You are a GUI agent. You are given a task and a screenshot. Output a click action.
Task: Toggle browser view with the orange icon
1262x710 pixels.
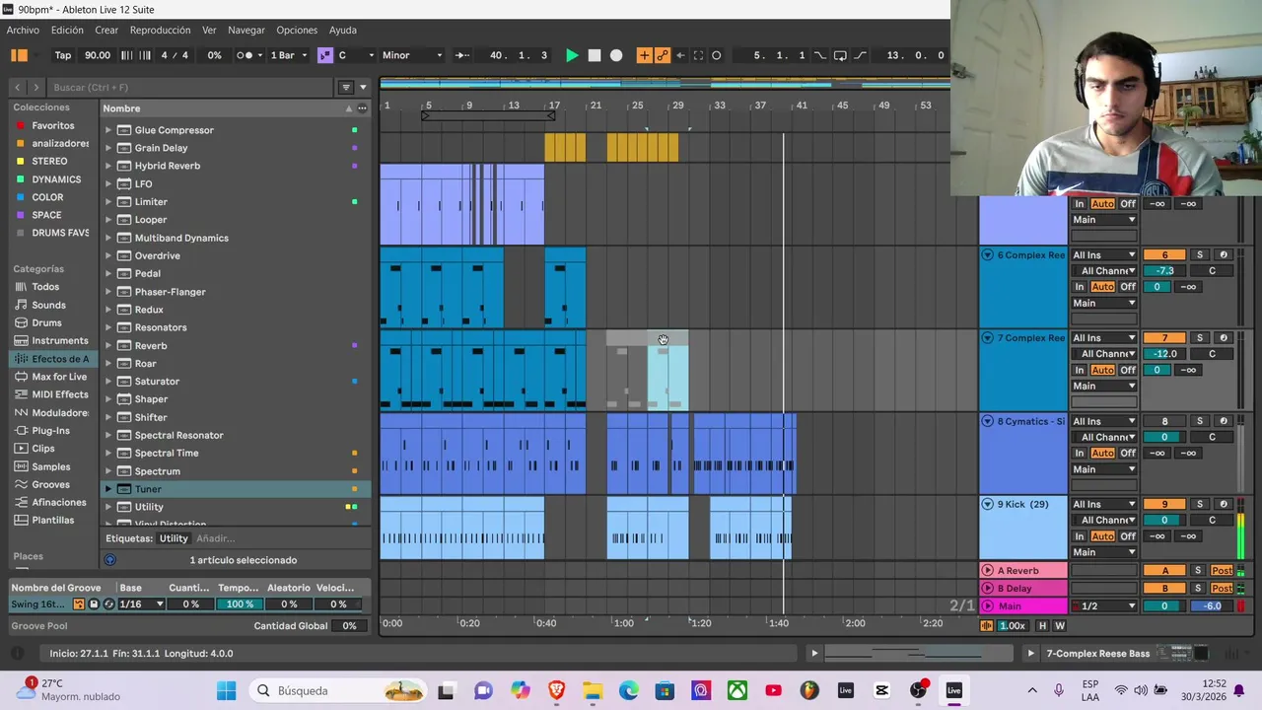click(19, 55)
